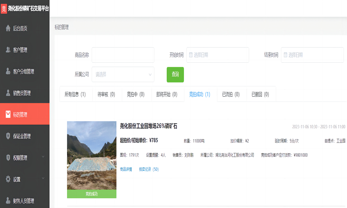Image resolution: width=347 pixels, height=208 pixels.
Task: Expand the 权限管理 sidebar submenu
Action: [43, 157]
